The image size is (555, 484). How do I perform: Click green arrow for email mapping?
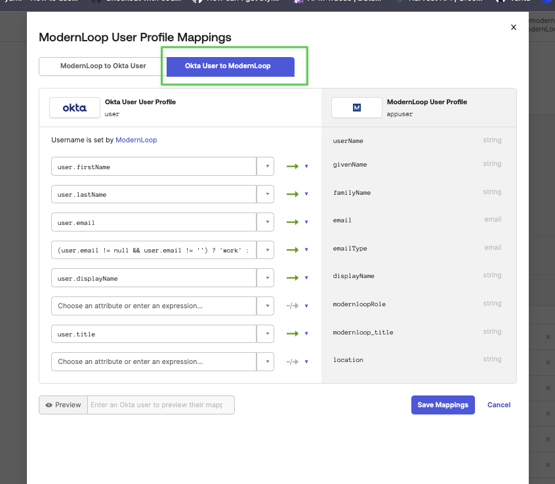coord(293,222)
